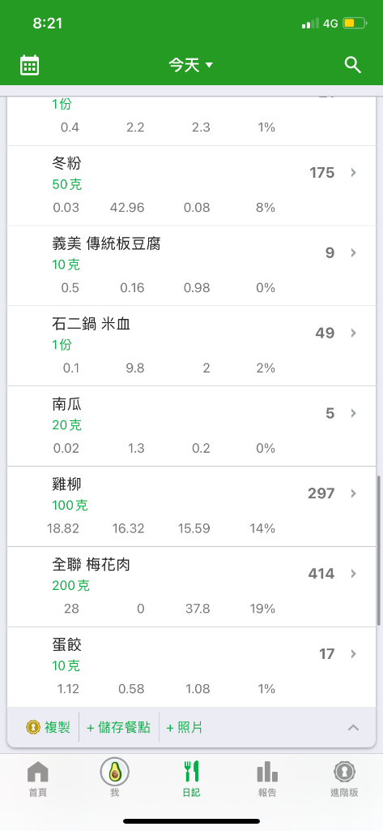
Task: Select the 南瓜 20克 food item
Action: point(191,426)
